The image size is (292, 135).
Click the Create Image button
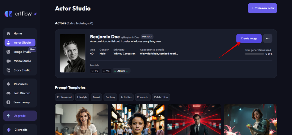(x=249, y=38)
